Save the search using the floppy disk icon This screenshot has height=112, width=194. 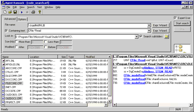click(x=15, y=12)
